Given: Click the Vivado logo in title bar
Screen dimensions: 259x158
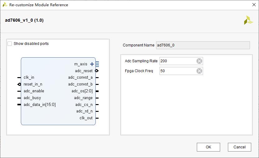Looking at the screenshot, I should coord(5,5).
